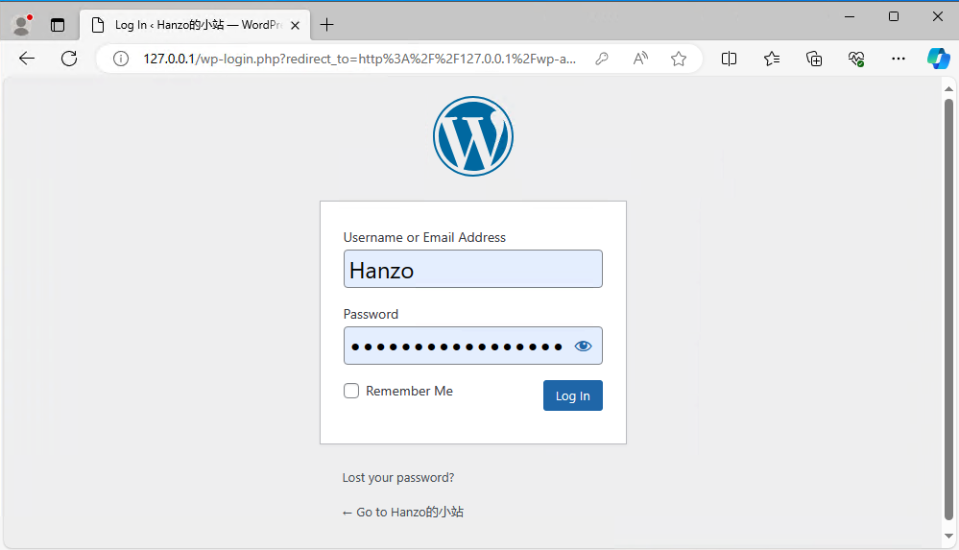
Task: Go back to the previous page
Action: point(27,59)
